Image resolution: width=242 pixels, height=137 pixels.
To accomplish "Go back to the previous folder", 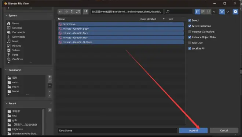I will click(x=60, y=12).
